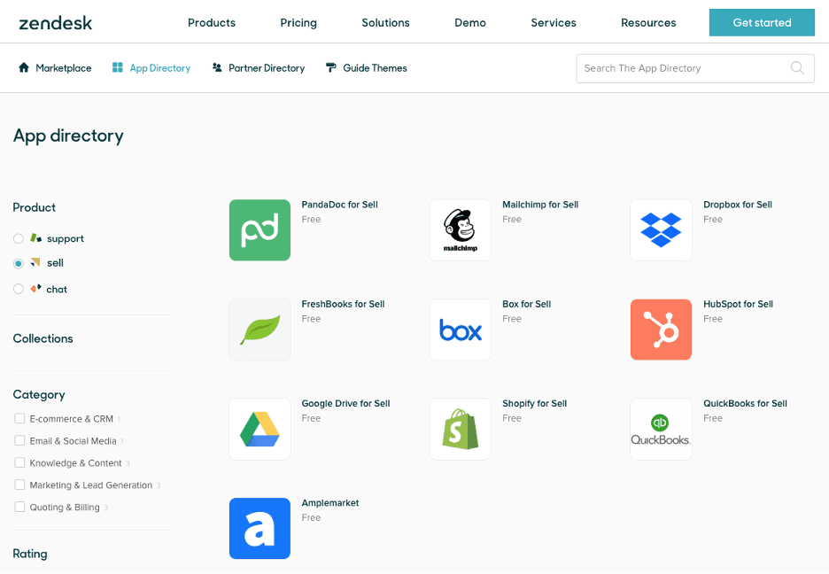Image resolution: width=829 pixels, height=574 pixels.
Task: Open the HubSpot for Sell app icon
Action: tap(661, 330)
